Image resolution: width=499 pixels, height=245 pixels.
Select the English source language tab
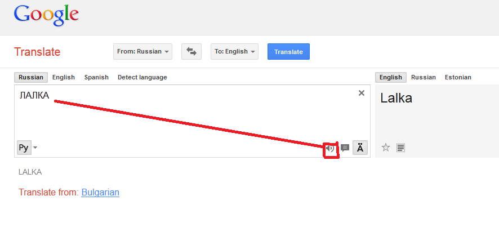[64, 77]
